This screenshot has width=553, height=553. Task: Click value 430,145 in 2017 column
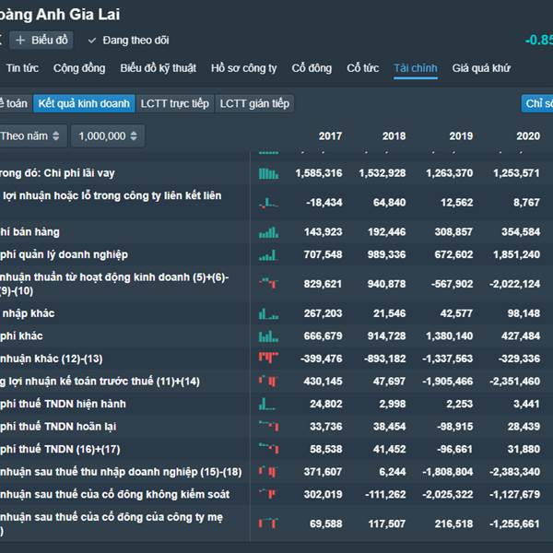tap(324, 382)
